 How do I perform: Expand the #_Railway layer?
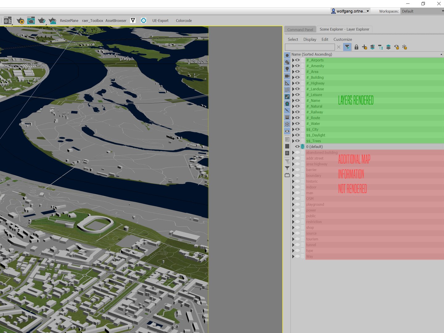294,112
